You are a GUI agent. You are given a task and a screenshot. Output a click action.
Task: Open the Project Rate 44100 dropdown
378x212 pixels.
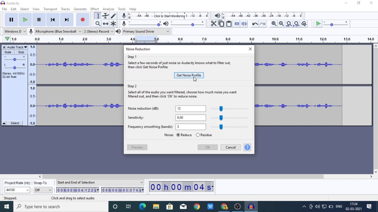(x=17, y=190)
